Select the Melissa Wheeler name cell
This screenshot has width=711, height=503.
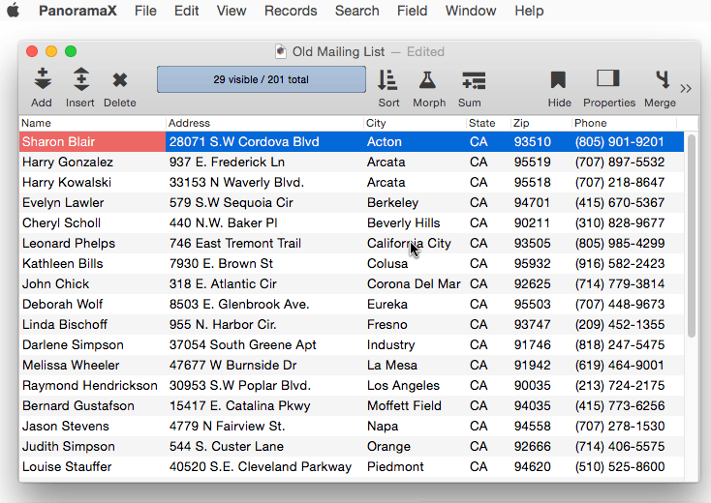pyautogui.click(x=92, y=365)
